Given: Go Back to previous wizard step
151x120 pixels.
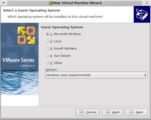Looking at the screenshot, I should coord(113,112).
